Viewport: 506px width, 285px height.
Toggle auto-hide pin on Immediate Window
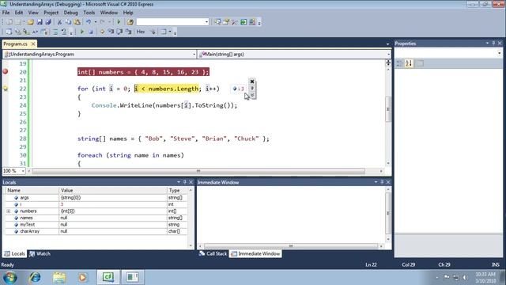382,182
